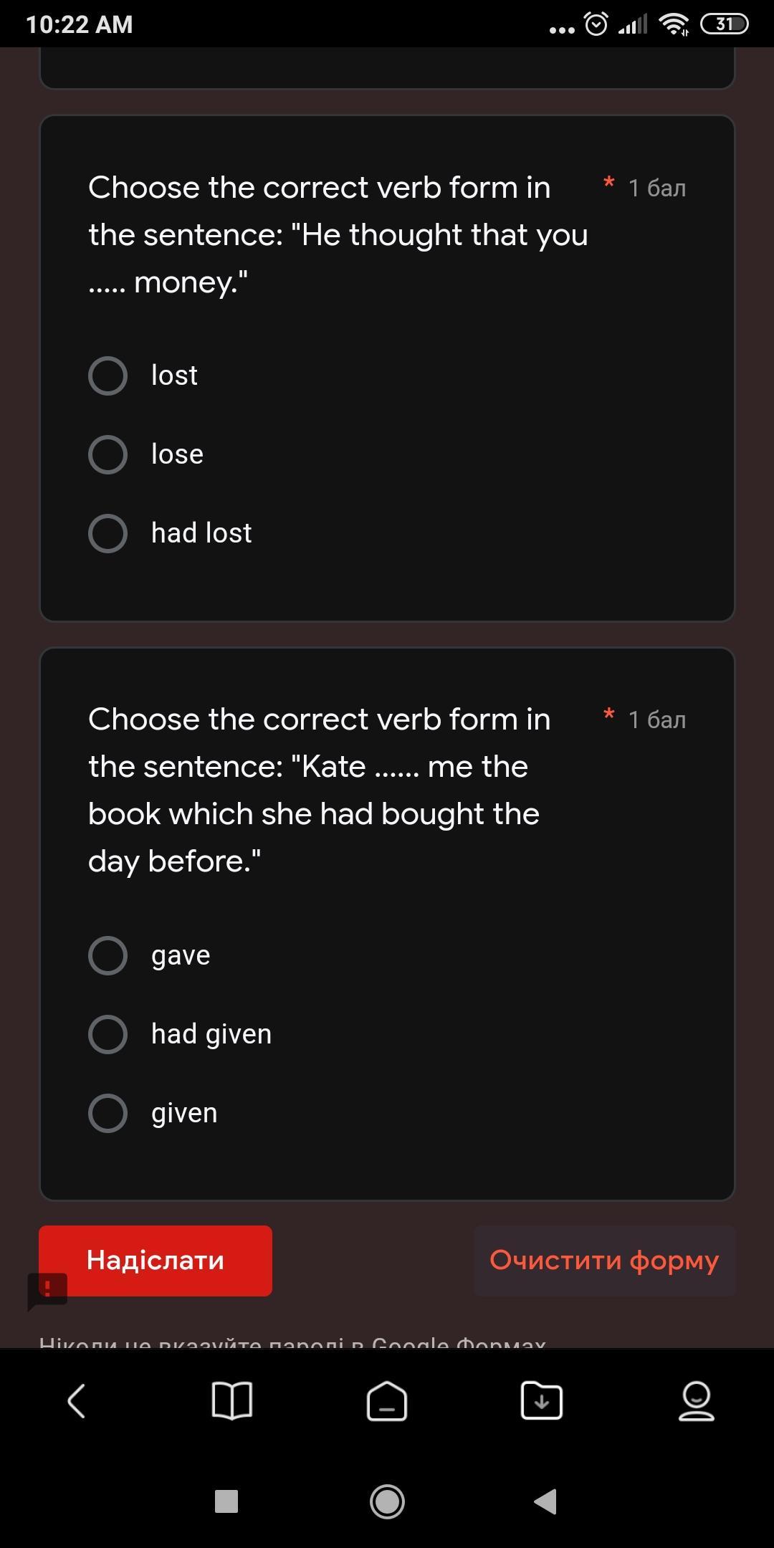
Task: Tap the battery indicator in status bar
Action: point(724,24)
